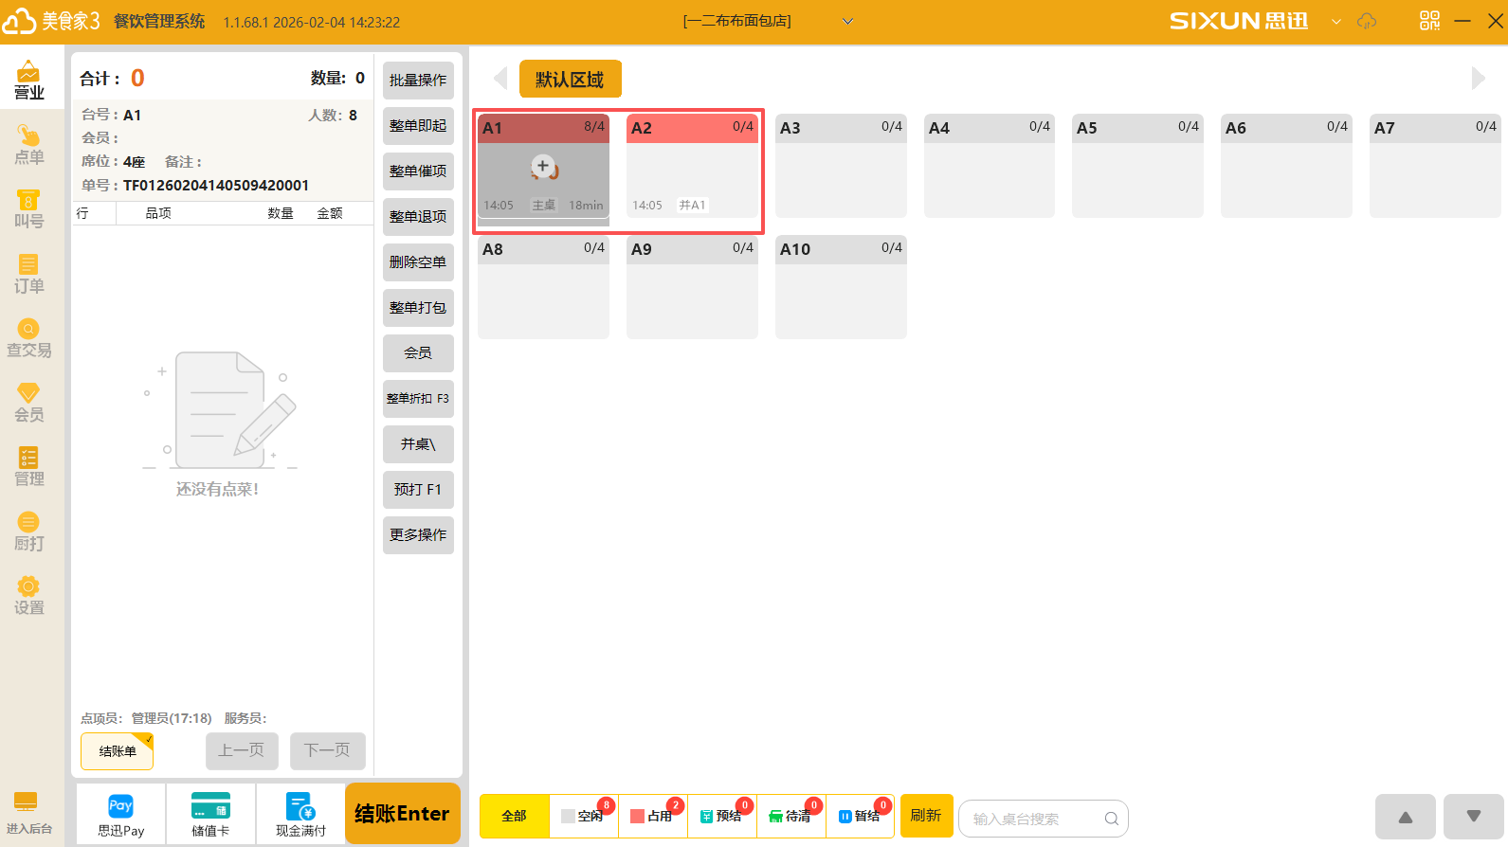
Task: Toggle the 结账单 receipt checkbox
Action: [117, 751]
